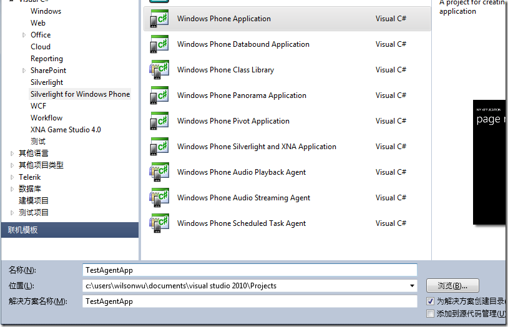Expand the 测试项目 node
The image size is (508, 327).
[x=12, y=213]
